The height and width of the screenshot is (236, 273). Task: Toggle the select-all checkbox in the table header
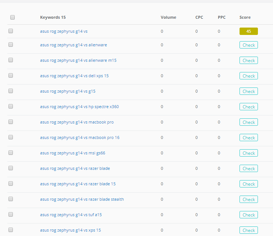[13, 17]
